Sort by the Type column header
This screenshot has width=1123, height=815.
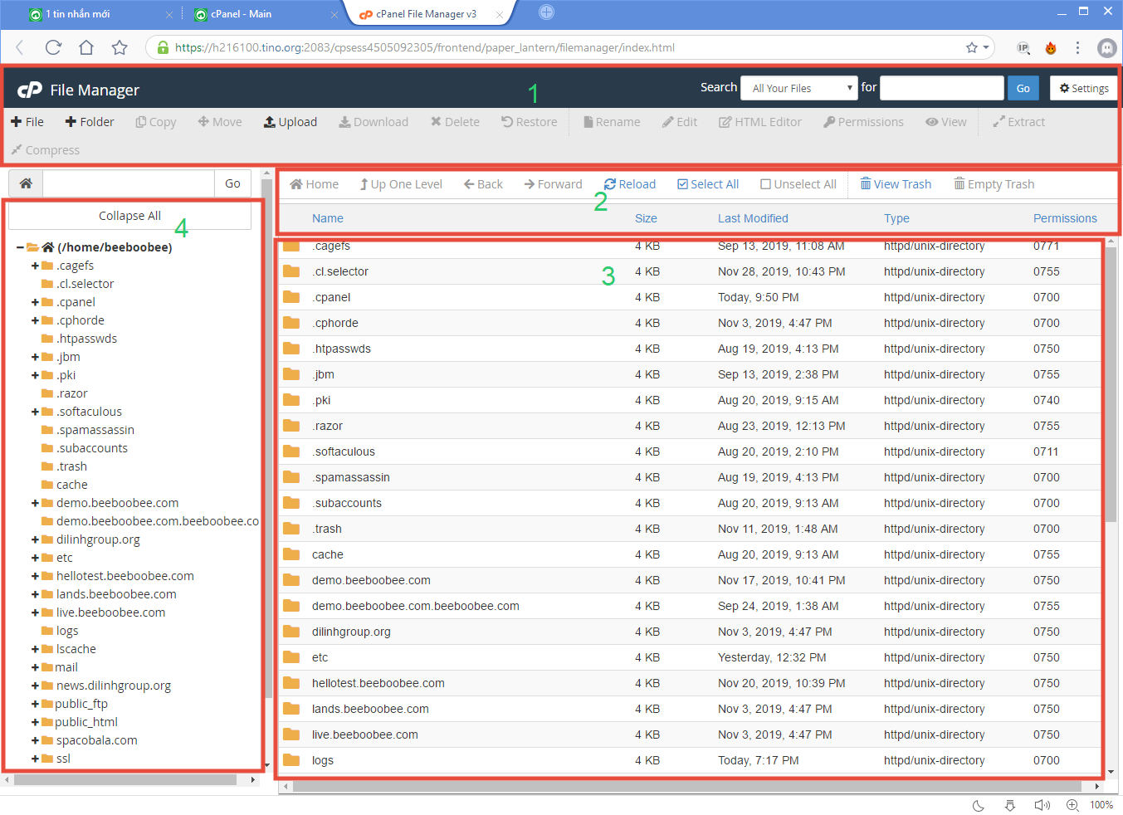click(896, 218)
